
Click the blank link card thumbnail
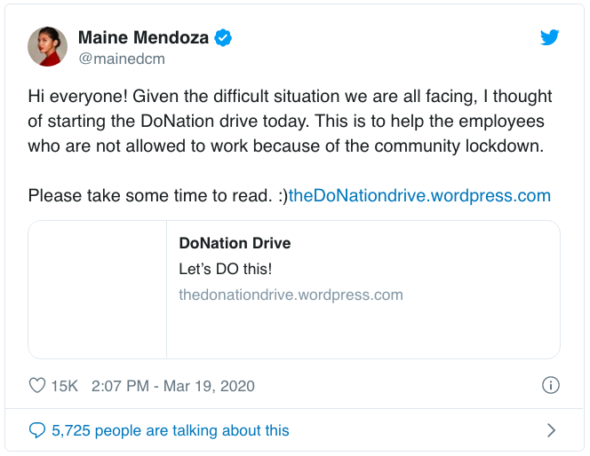[x=98, y=289]
